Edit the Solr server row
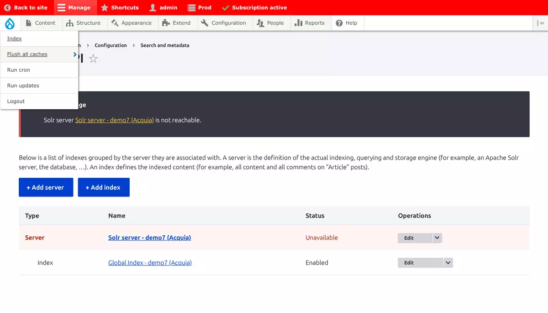This screenshot has width=548, height=313. coord(415,238)
